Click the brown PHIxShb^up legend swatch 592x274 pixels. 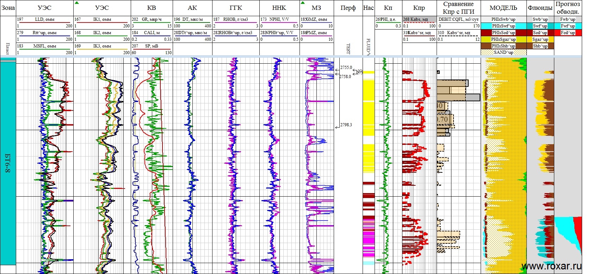(504, 46)
